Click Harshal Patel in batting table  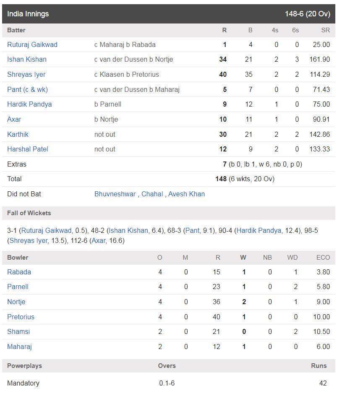coord(28,149)
